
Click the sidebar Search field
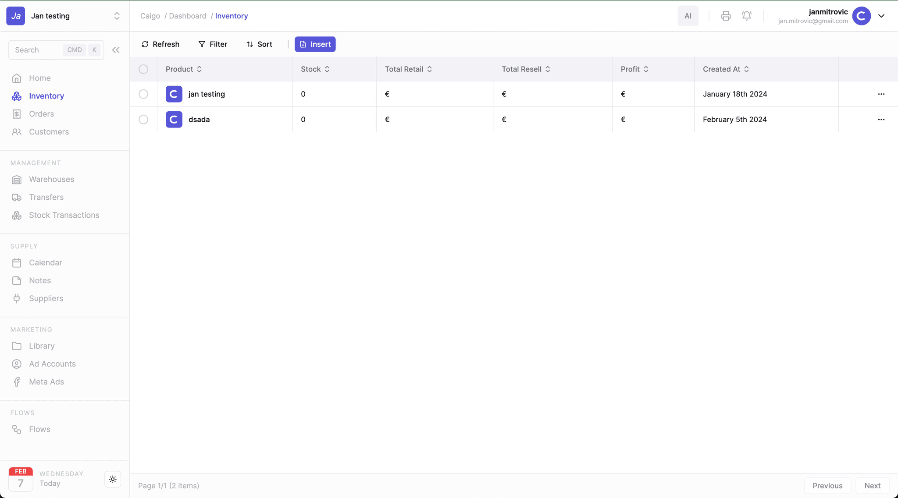coord(37,50)
